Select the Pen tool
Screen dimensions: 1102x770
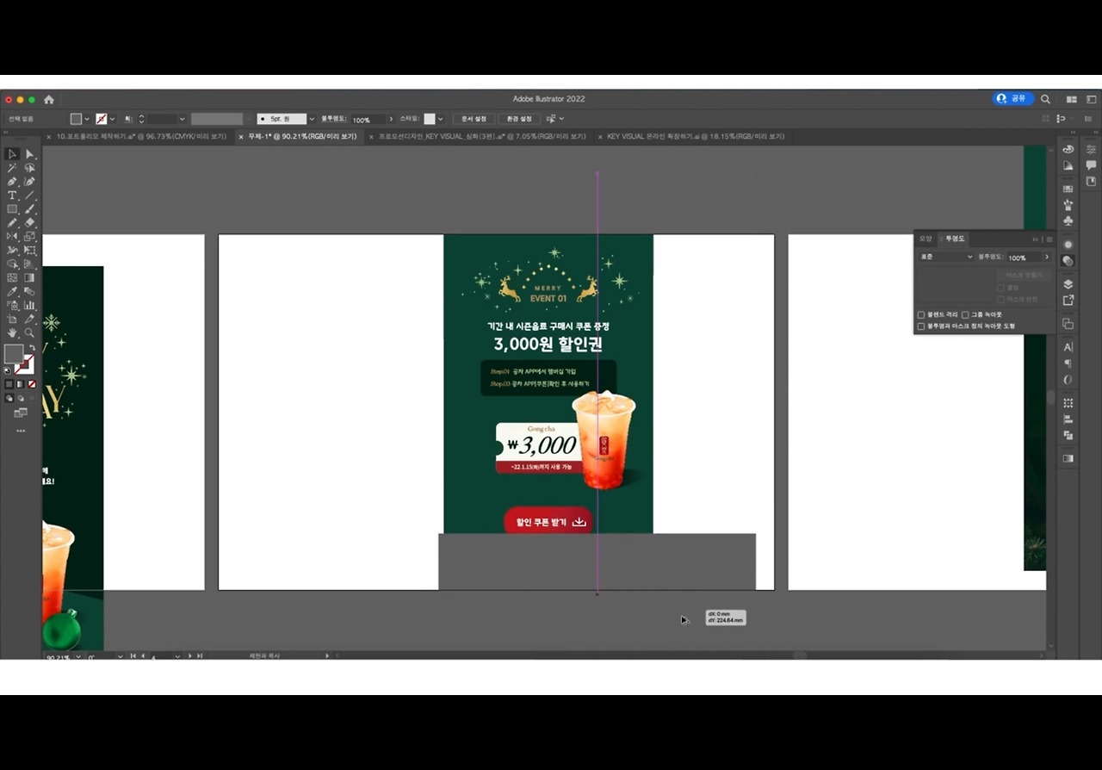[x=12, y=182]
